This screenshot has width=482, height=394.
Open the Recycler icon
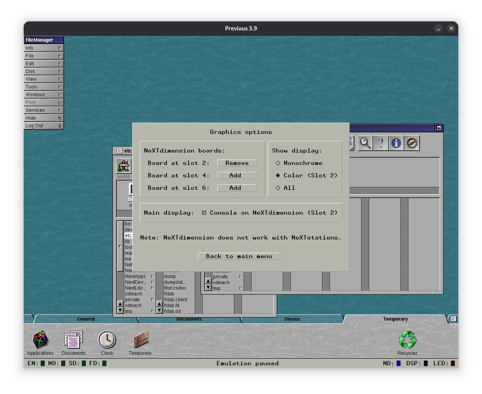coord(407,340)
